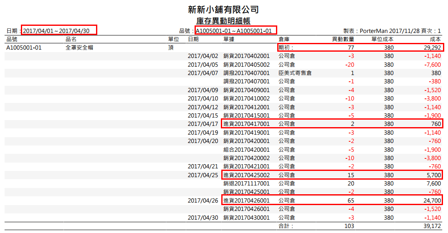Click date 2017/04/25
This screenshot has width=448, height=233.
[203, 175]
